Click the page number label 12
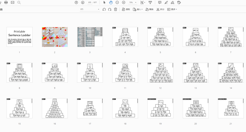 coord(160,88)
